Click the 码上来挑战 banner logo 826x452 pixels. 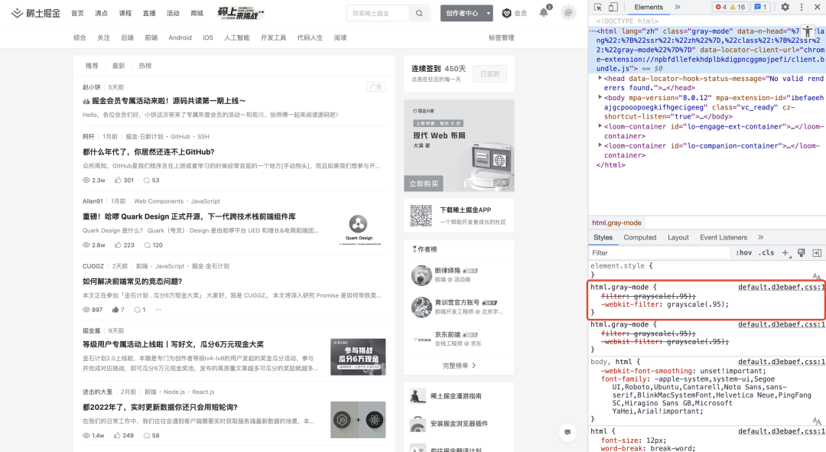240,13
